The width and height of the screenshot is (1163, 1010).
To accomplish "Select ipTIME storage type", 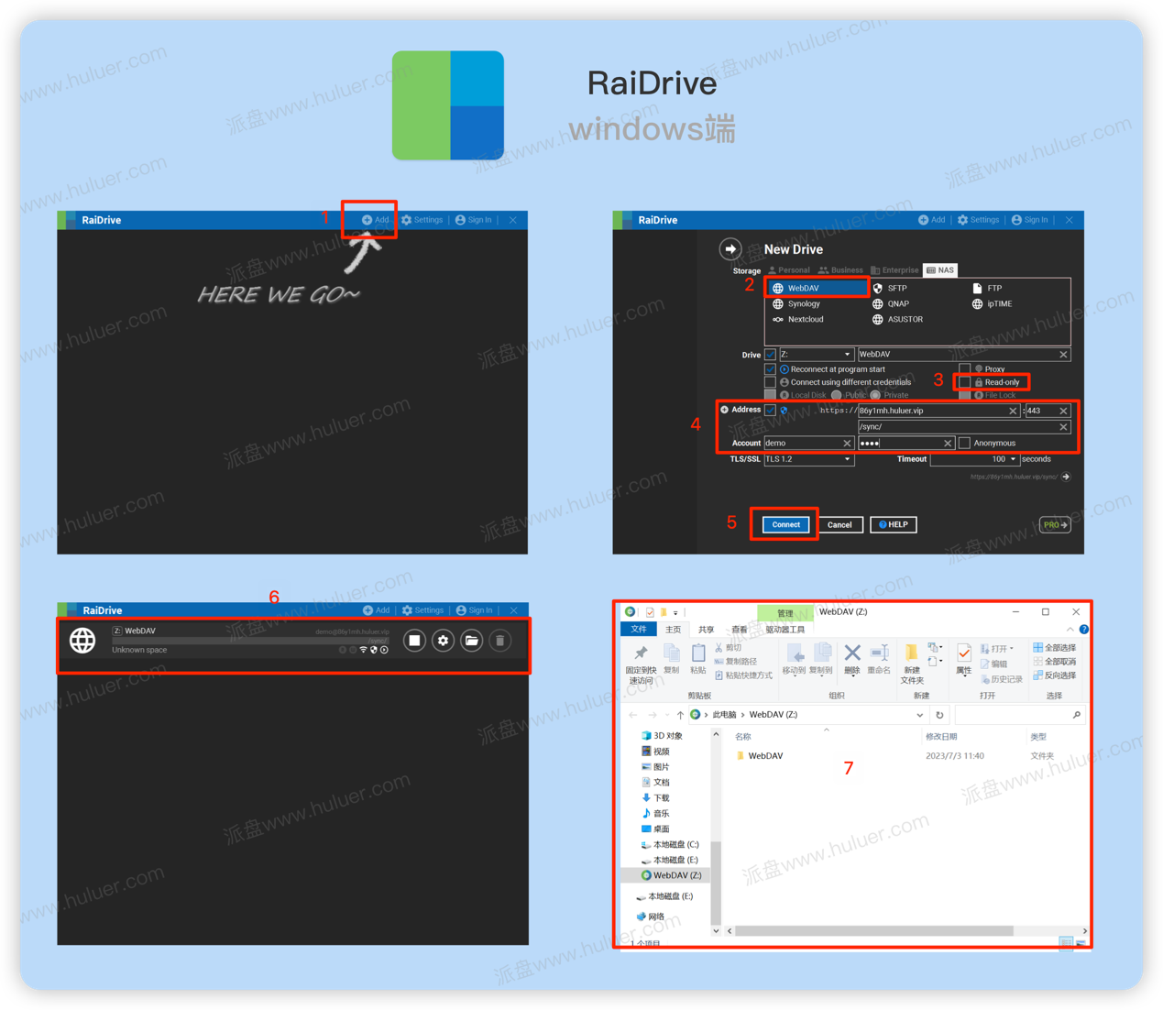I will coord(993,303).
